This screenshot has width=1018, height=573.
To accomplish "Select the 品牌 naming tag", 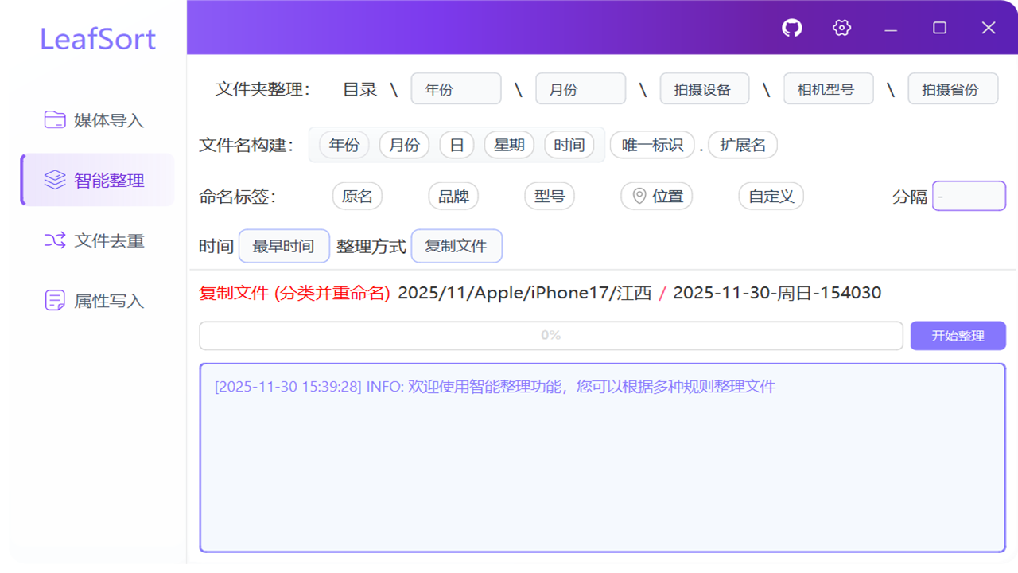I will pos(453,196).
